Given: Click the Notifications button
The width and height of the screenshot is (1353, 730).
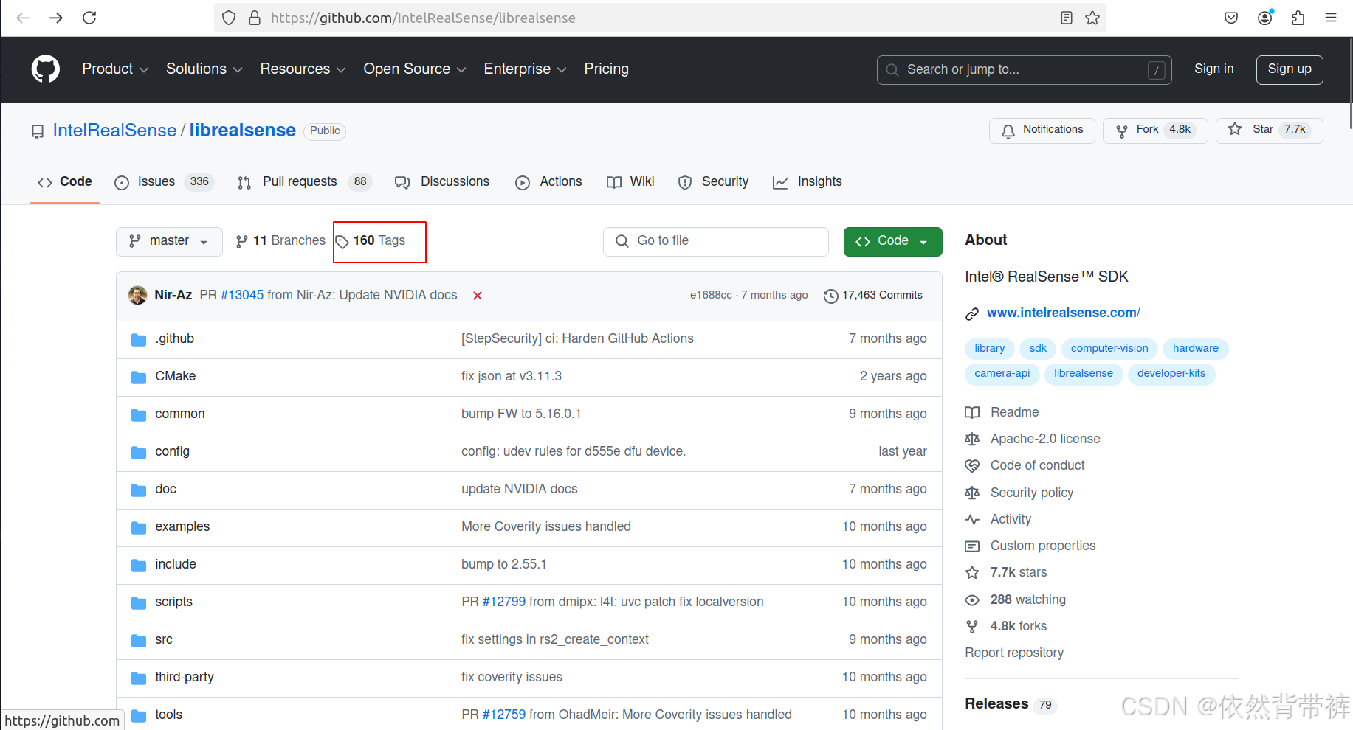Looking at the screenshot, I should [x=1042, y=130].
